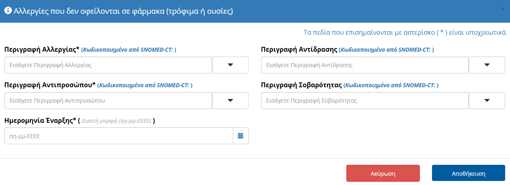Open the Περιγραφή Αντίδρασης dropdown list
The height and width of the screenshot is (185, 510).
coord(487,65)
